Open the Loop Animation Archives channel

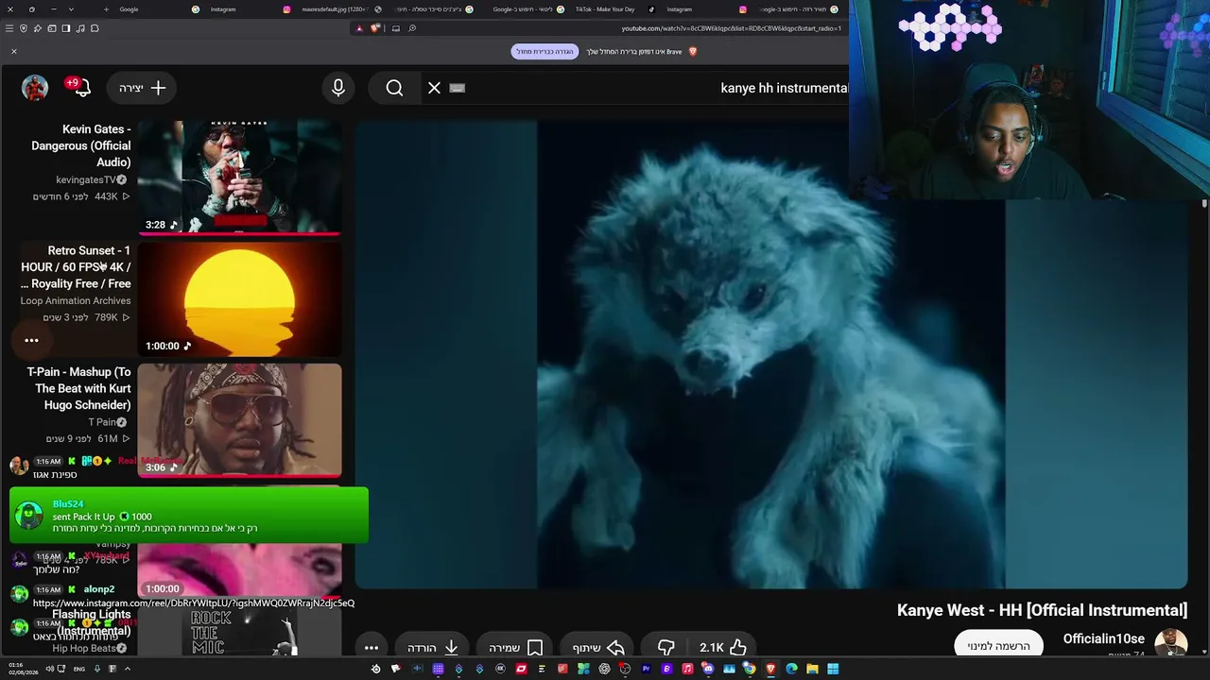pyautogui.click(x=76, y=300)
